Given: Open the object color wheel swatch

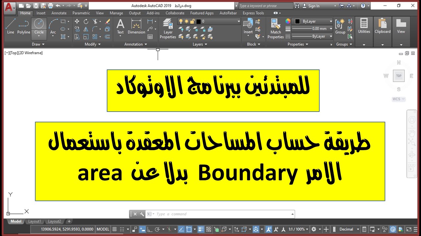Looking at the screenshot, I should pyautogui.click(x=288, y=21).
